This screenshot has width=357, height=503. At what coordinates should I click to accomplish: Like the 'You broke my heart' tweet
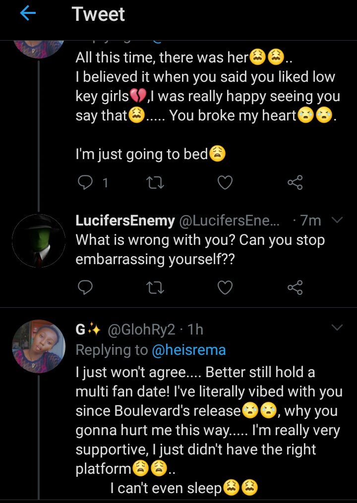pos(225,183)
